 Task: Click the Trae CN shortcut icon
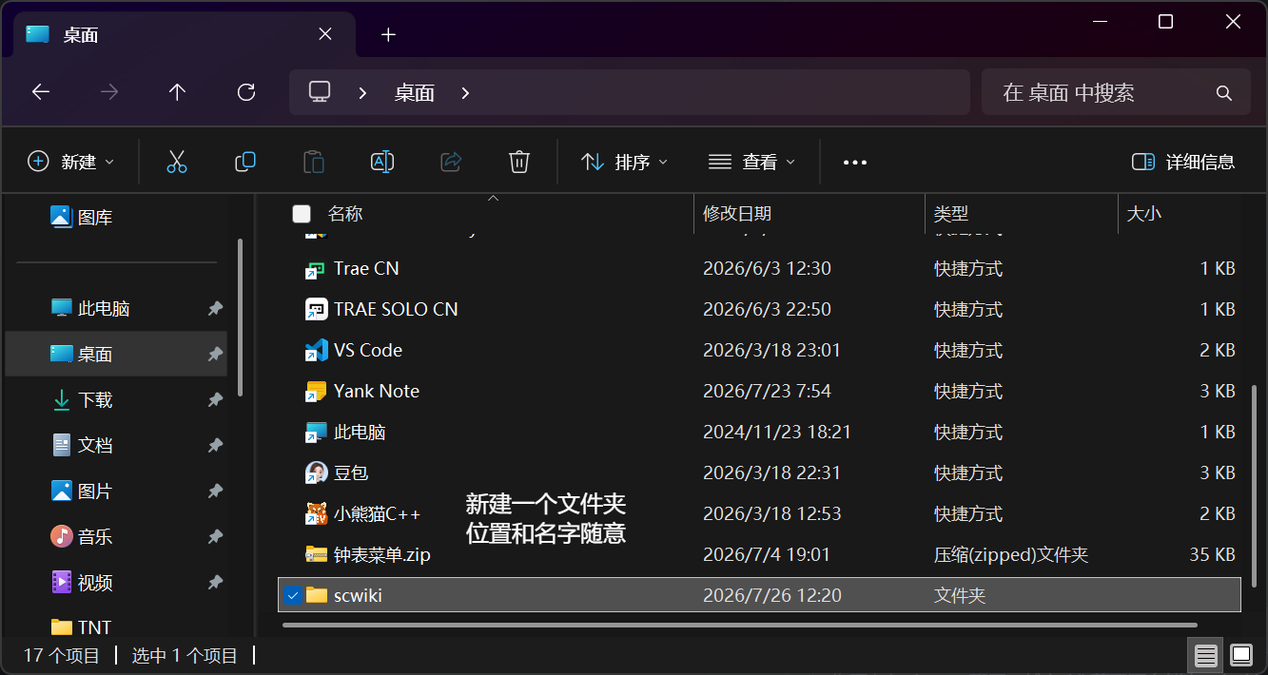(316, 269)
